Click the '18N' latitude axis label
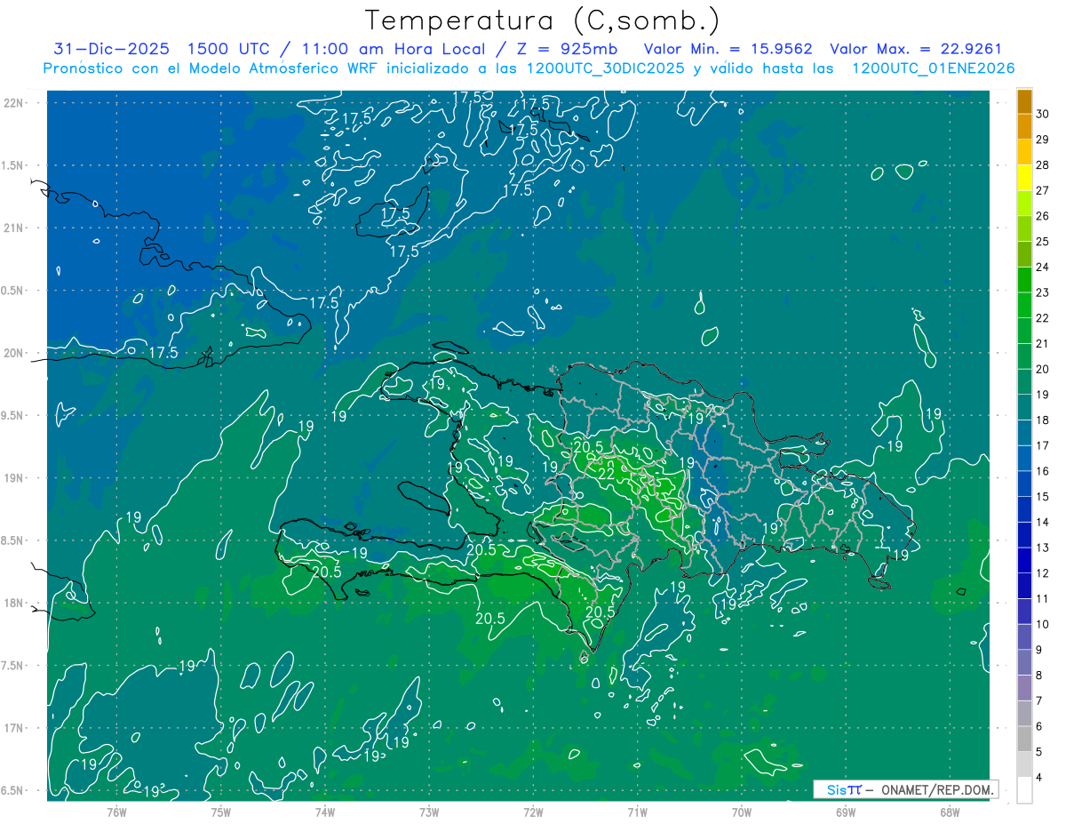The height and width of the screenshot is (824, 1066). pos(13,603)
